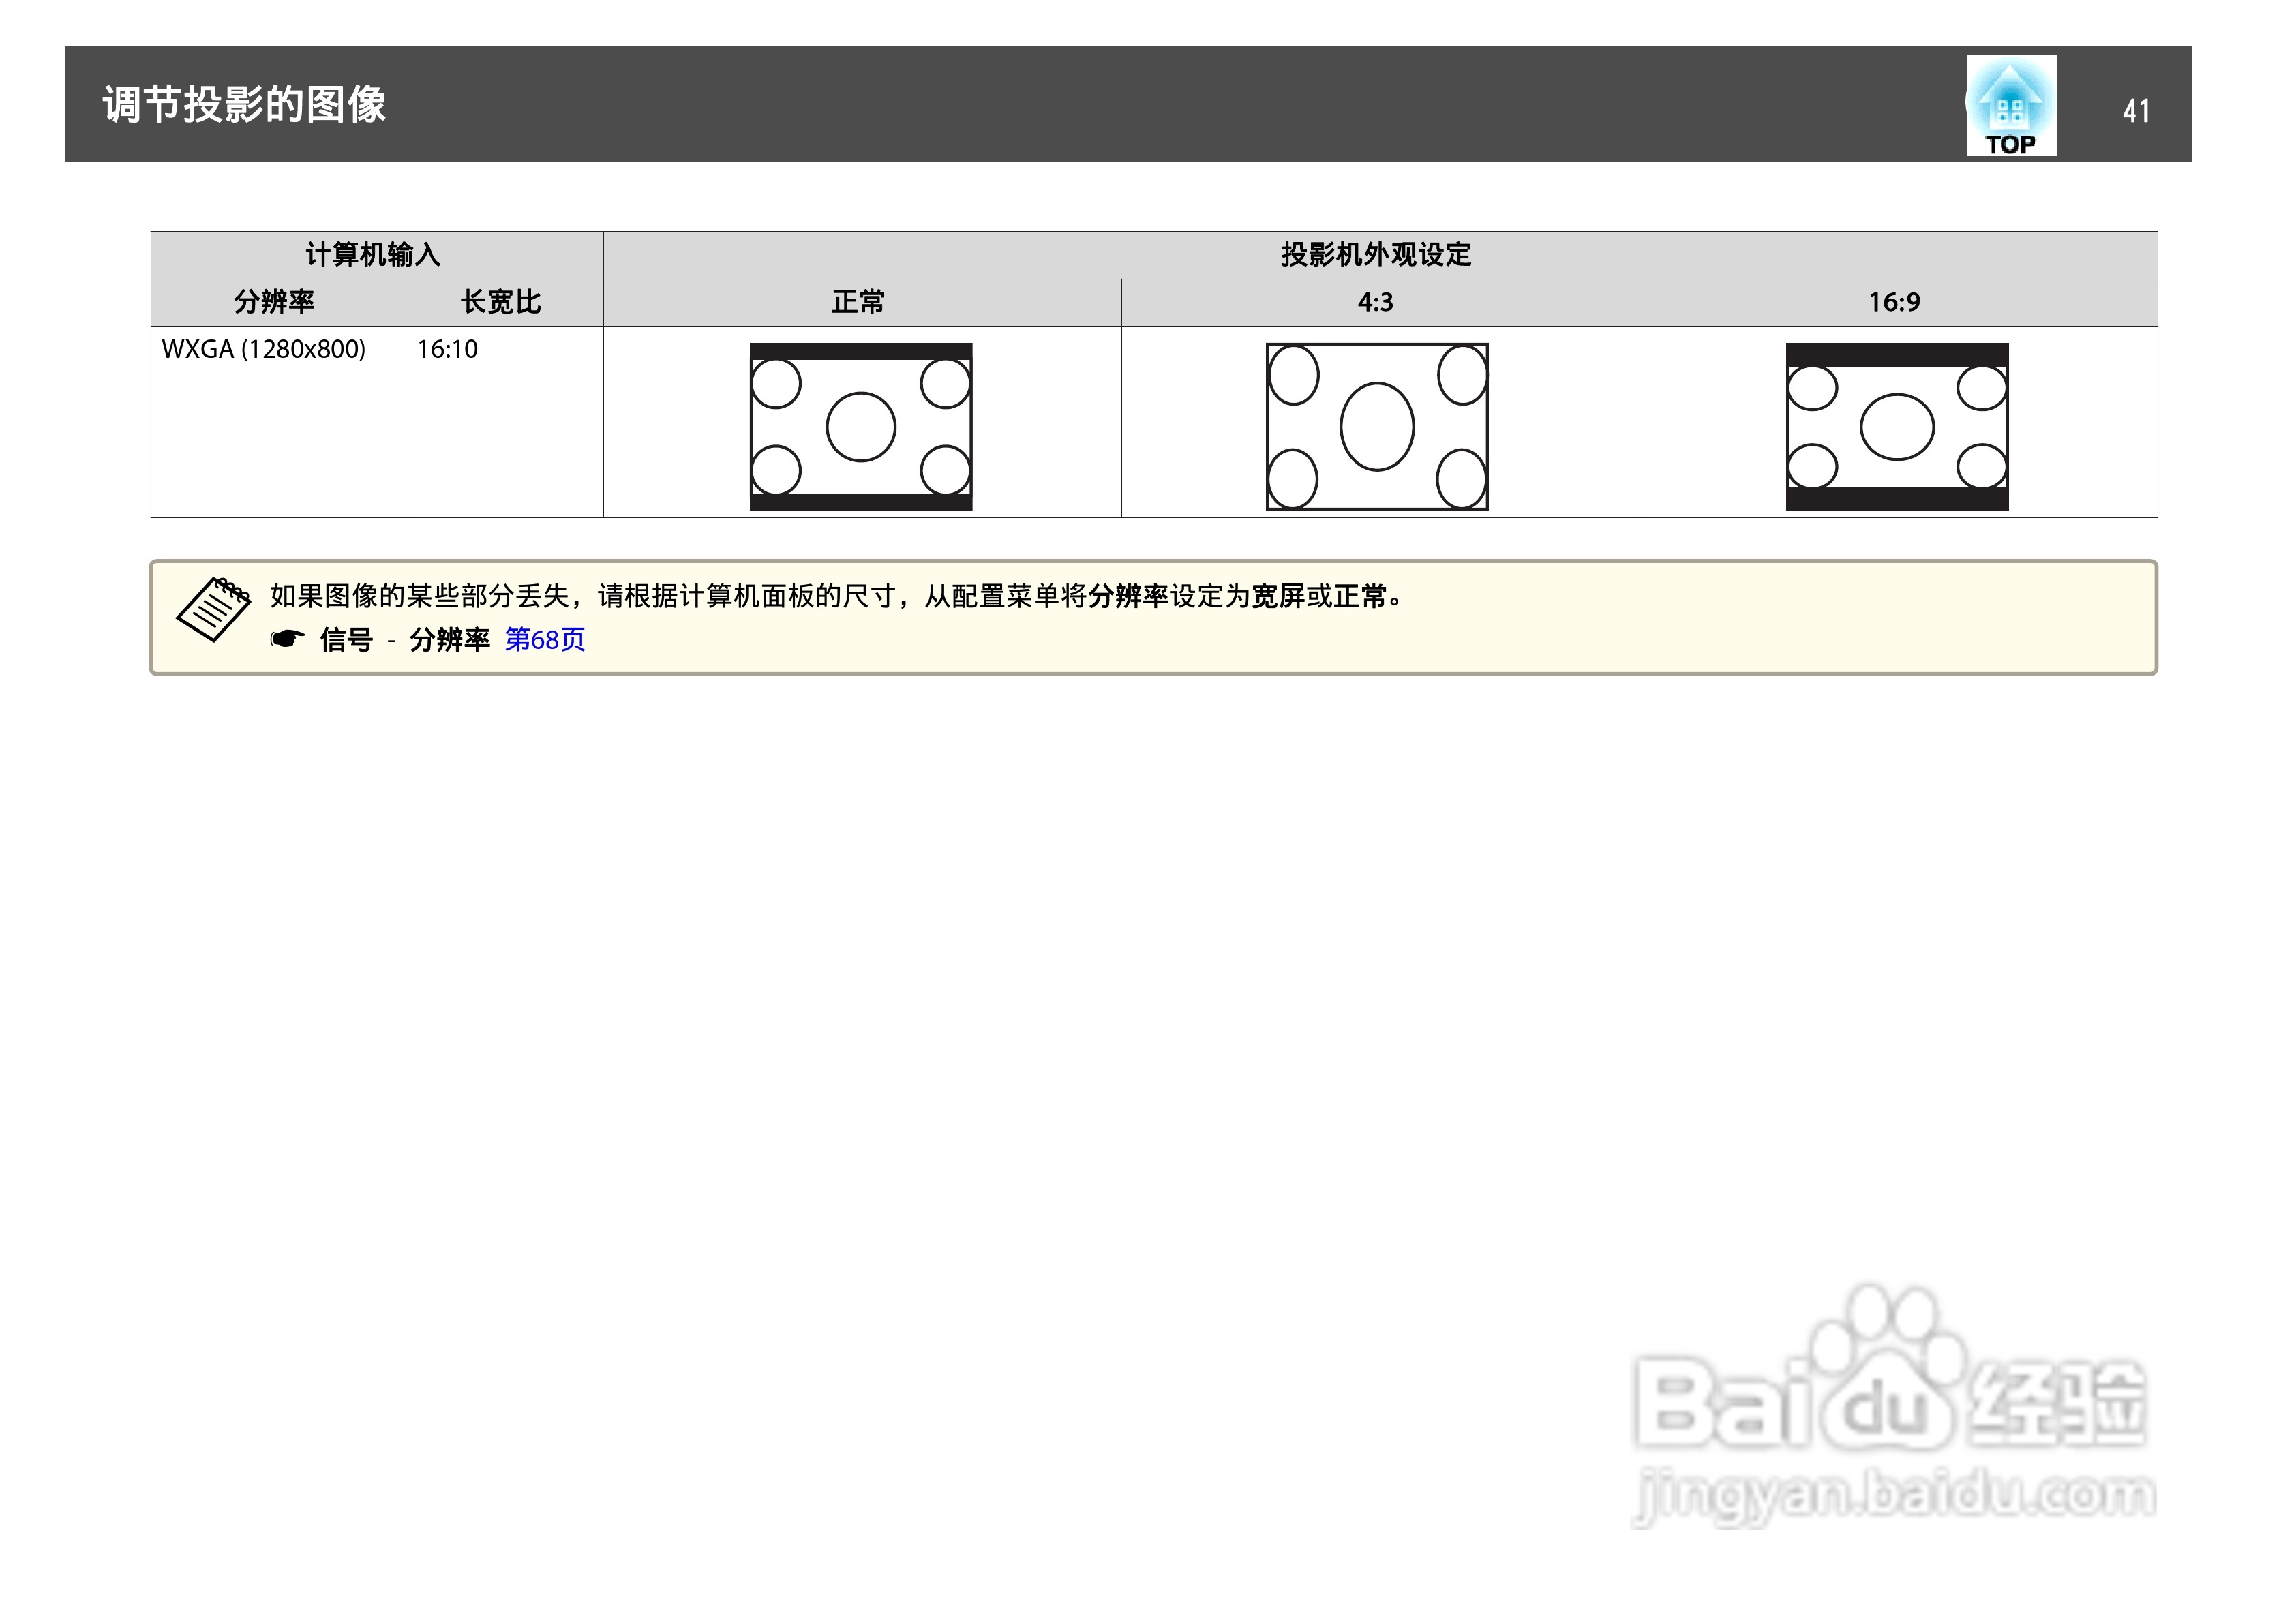Click the 16:9 column header

[x=1894, y=302]
